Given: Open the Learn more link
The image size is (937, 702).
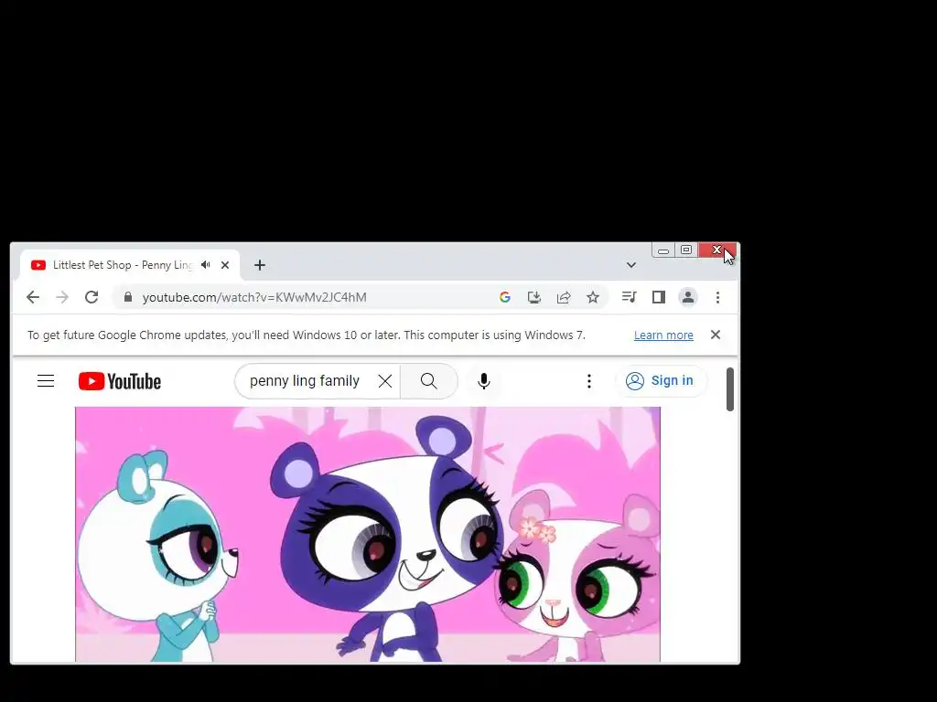Looking at the screenshot, I should point(663,335).
